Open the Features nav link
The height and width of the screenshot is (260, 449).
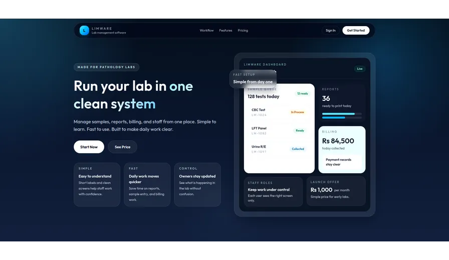tap(226, 31)
